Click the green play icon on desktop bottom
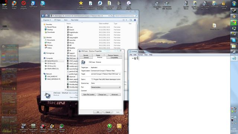 coord(110,126)
